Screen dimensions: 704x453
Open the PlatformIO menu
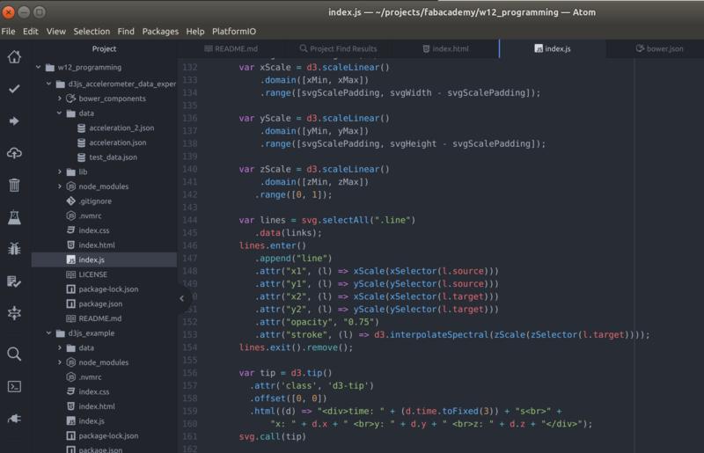(x=234, y=32)
